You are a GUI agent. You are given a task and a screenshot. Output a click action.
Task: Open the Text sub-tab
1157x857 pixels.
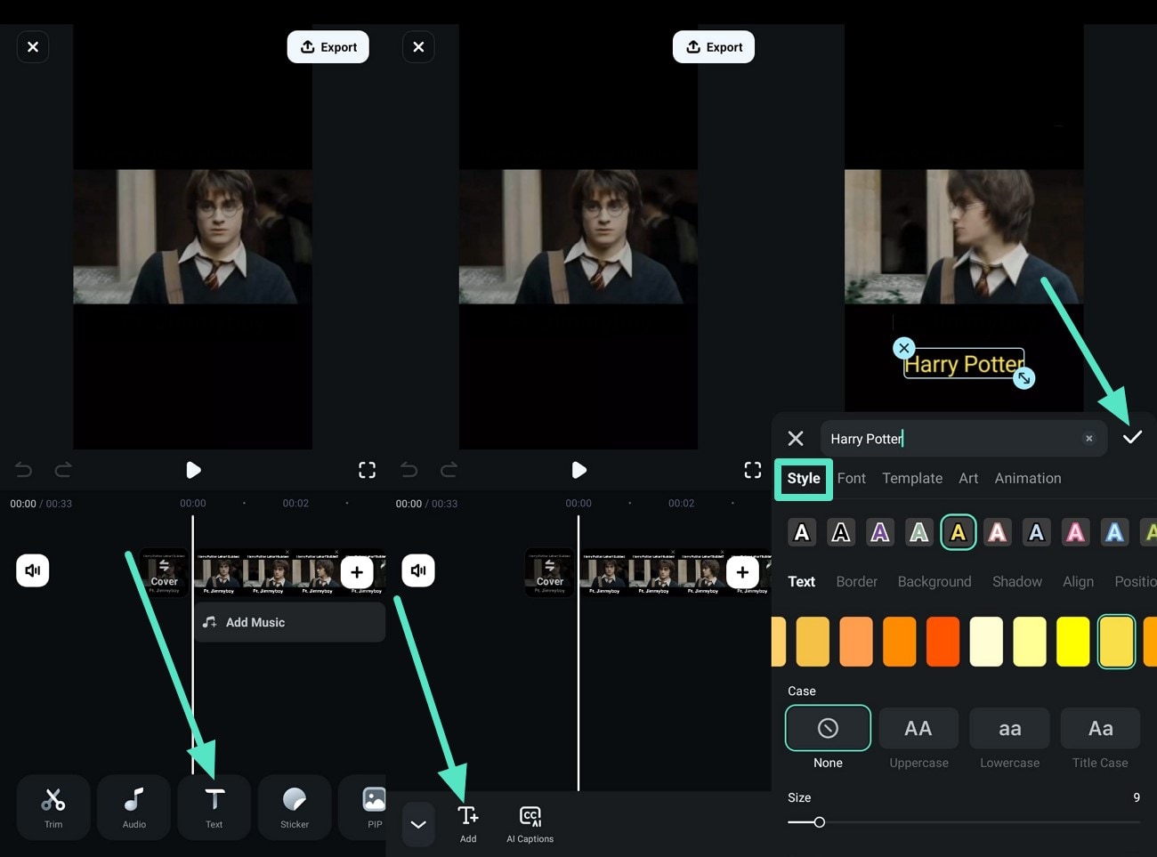point(801,581)
